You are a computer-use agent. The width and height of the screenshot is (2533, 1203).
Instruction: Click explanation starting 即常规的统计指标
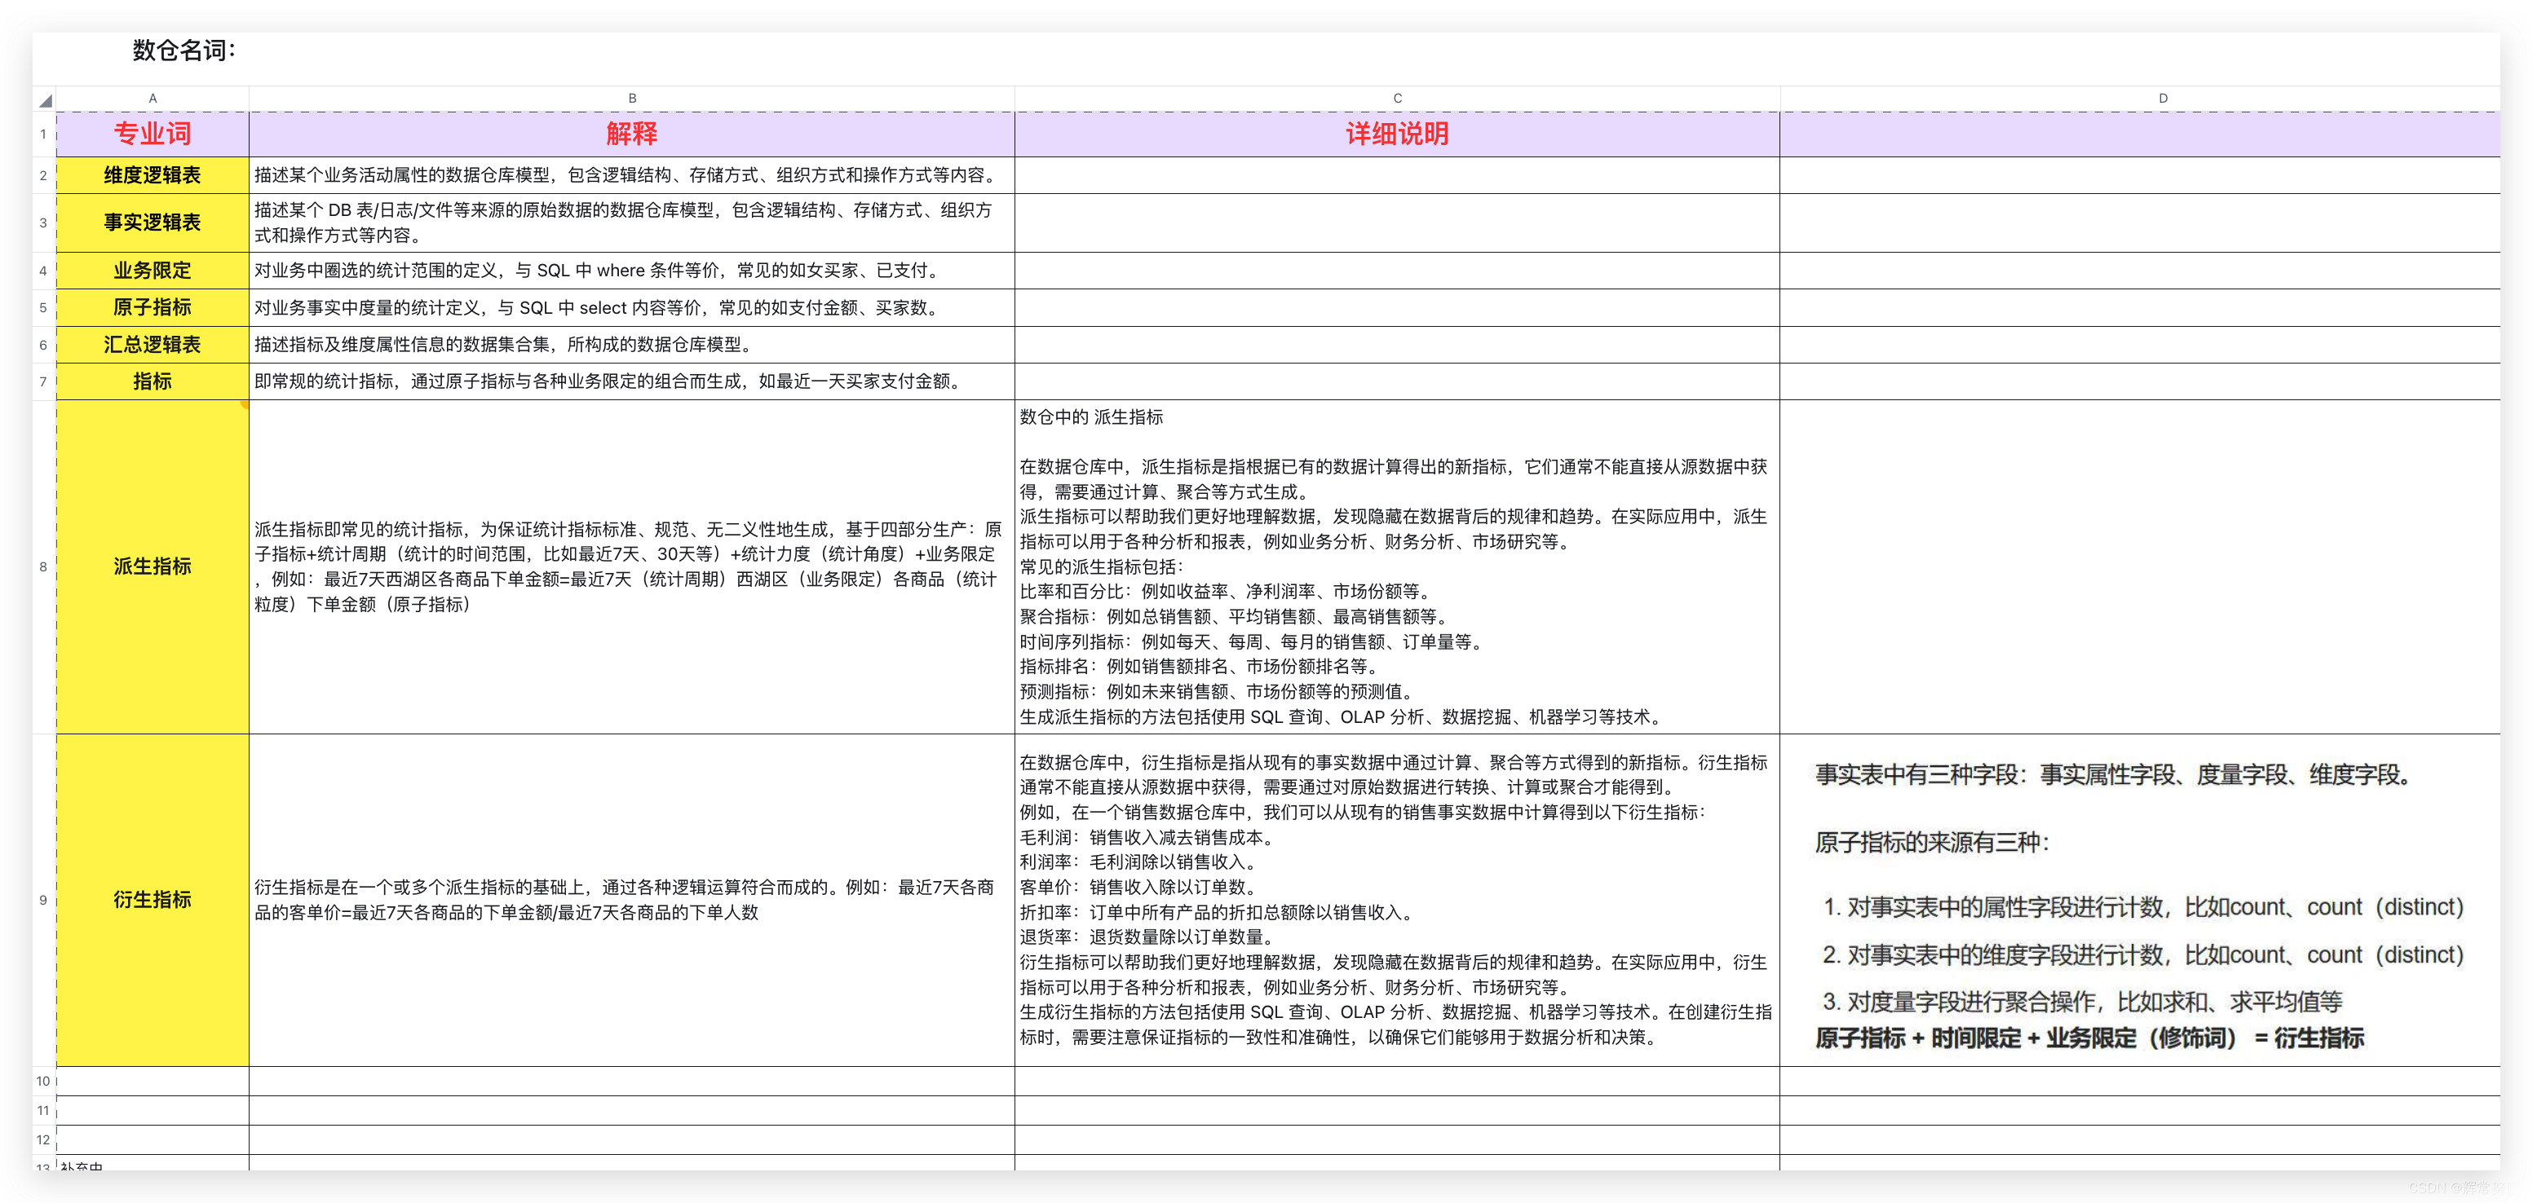pos(632,381)
